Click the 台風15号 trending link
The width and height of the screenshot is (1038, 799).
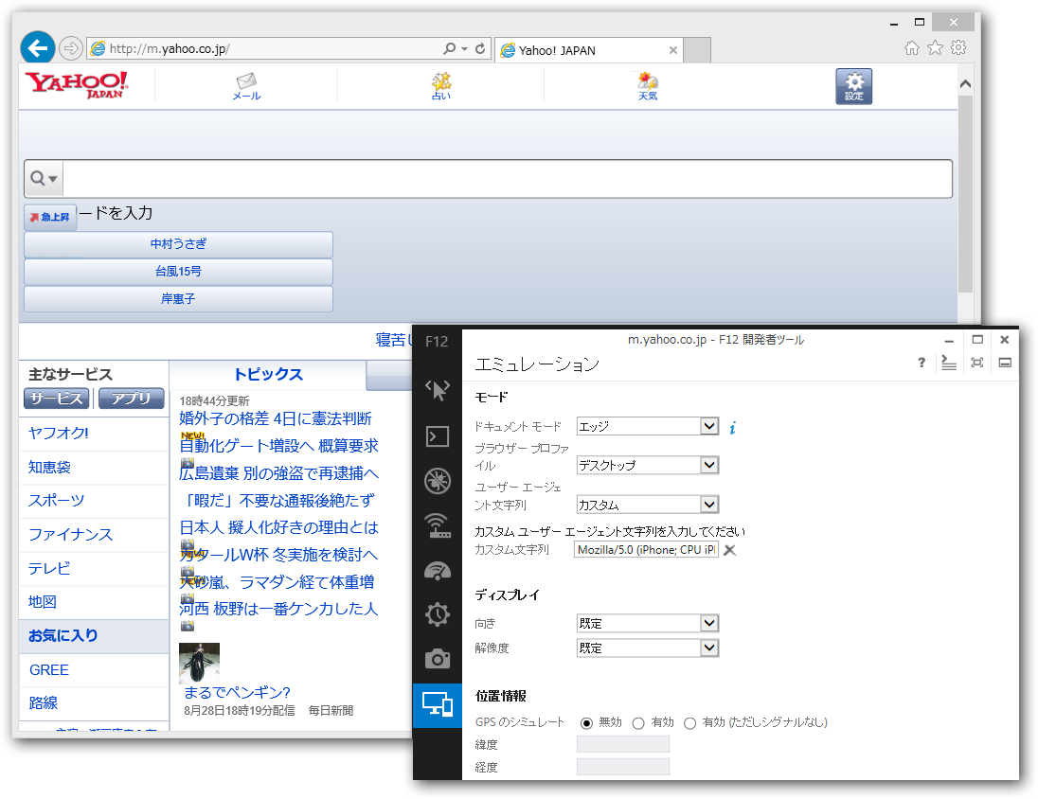pos(177,271)
